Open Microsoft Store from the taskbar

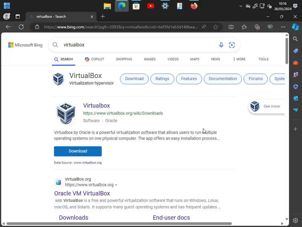(x=136, y=6)
